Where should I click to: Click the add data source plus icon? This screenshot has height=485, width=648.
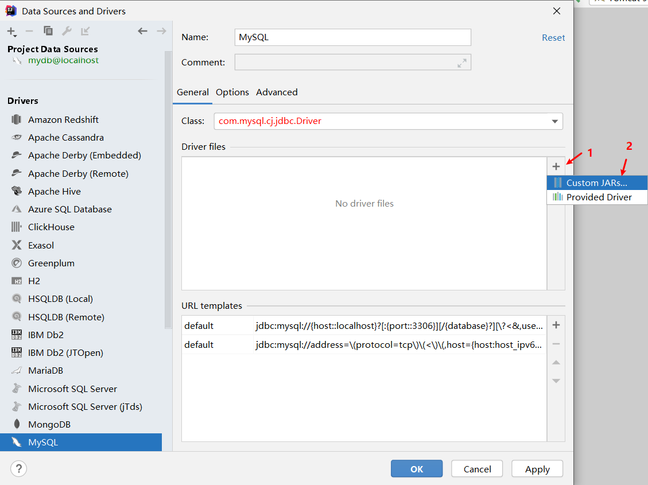tap(11, 32)
